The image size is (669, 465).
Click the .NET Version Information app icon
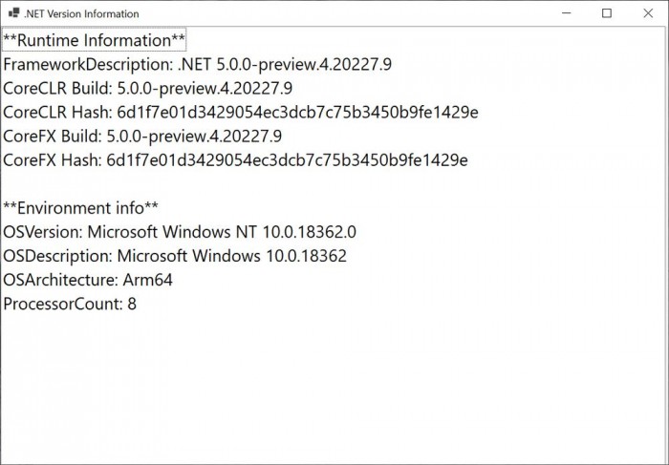[13, 13]
